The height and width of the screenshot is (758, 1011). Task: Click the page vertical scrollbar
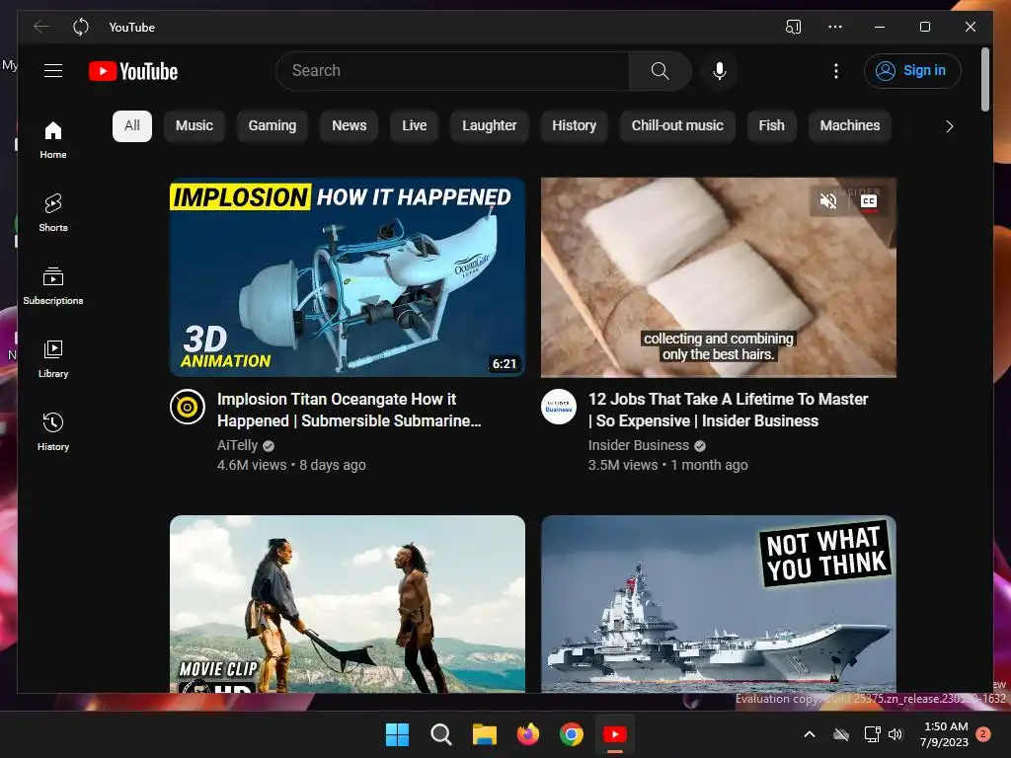click(x=984, y=79)
